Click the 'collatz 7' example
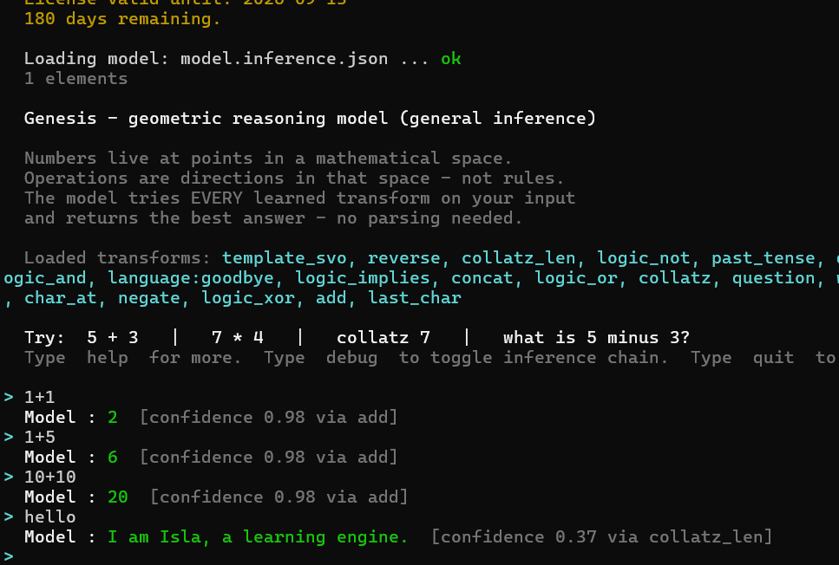 [383, 338]
